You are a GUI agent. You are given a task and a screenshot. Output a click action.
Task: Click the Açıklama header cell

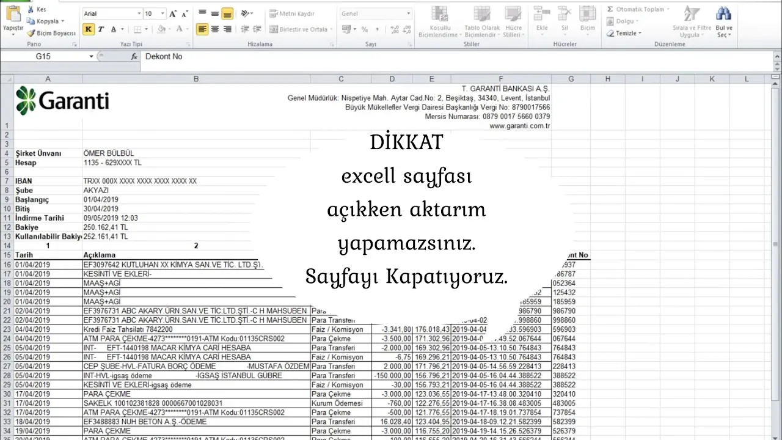pos(196,255)
